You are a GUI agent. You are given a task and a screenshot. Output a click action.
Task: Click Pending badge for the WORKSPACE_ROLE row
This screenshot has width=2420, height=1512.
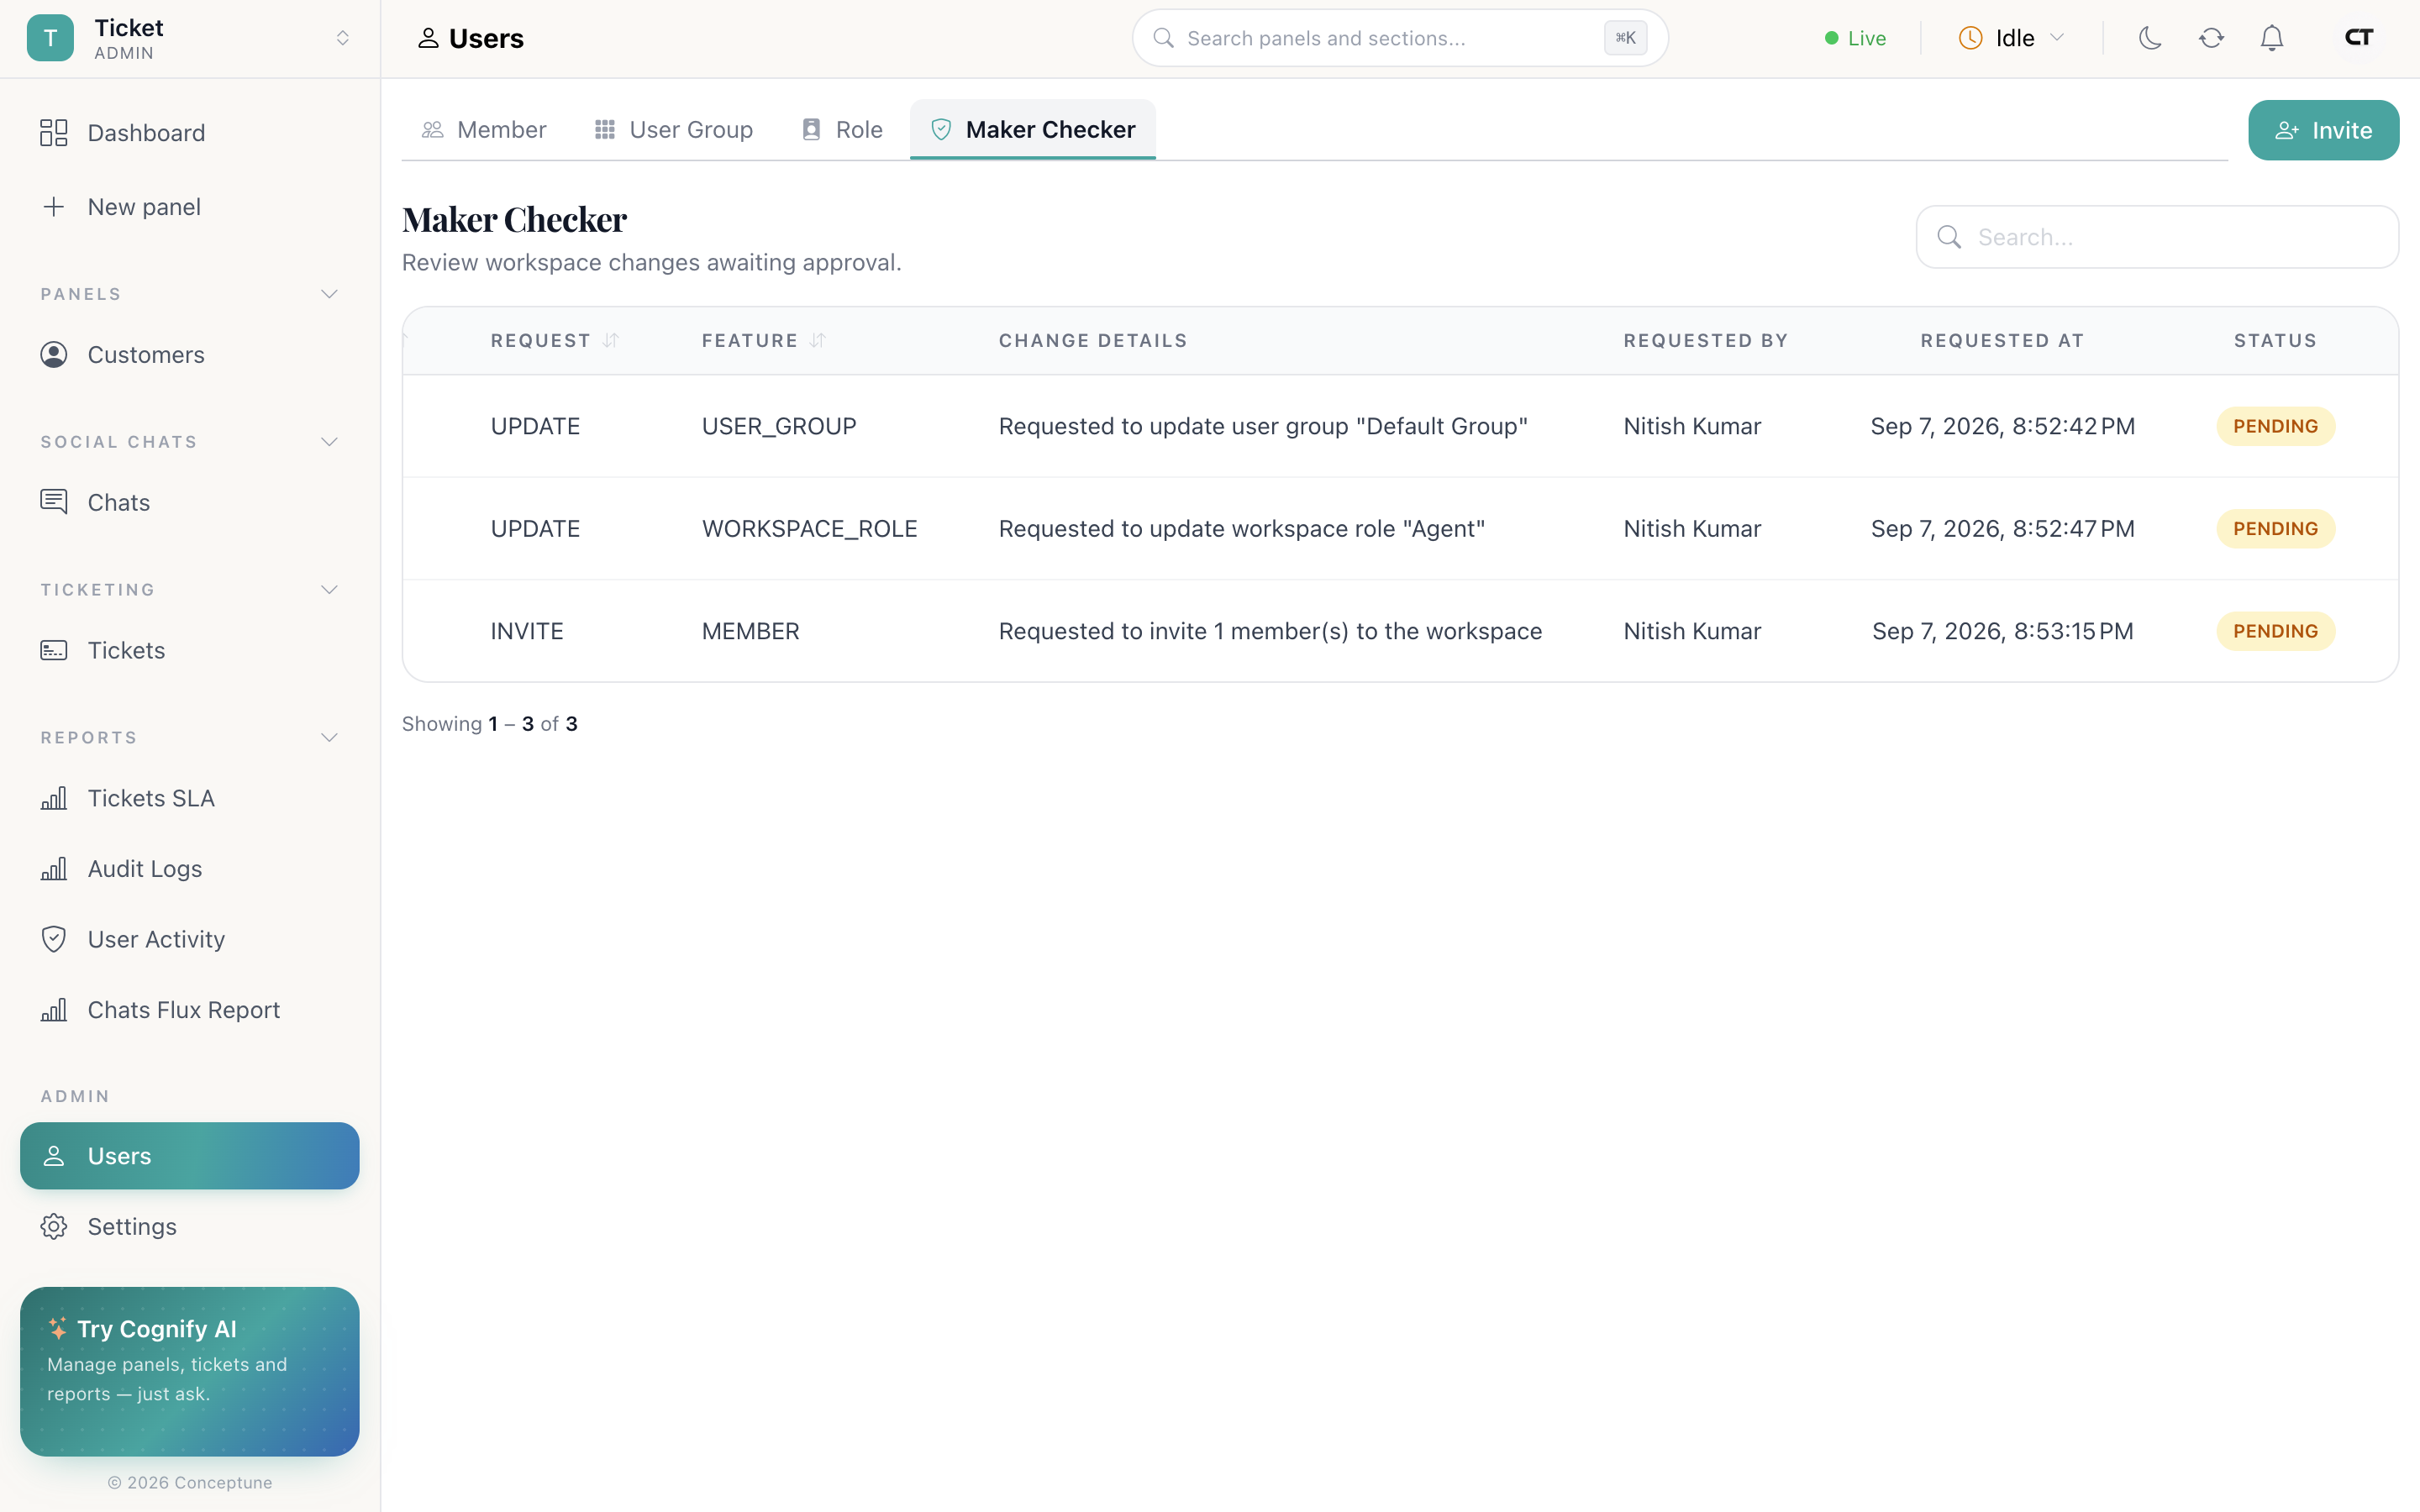pyautogui.click(x=2275, y=529)
